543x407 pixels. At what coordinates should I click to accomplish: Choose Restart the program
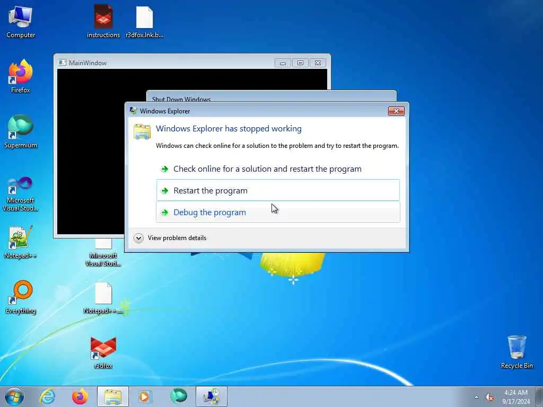[x=278, y=190]
